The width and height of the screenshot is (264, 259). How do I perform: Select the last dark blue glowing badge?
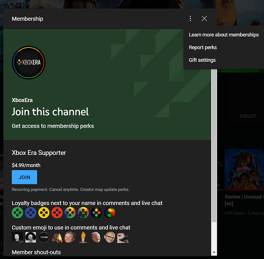(x=109, y=213)
